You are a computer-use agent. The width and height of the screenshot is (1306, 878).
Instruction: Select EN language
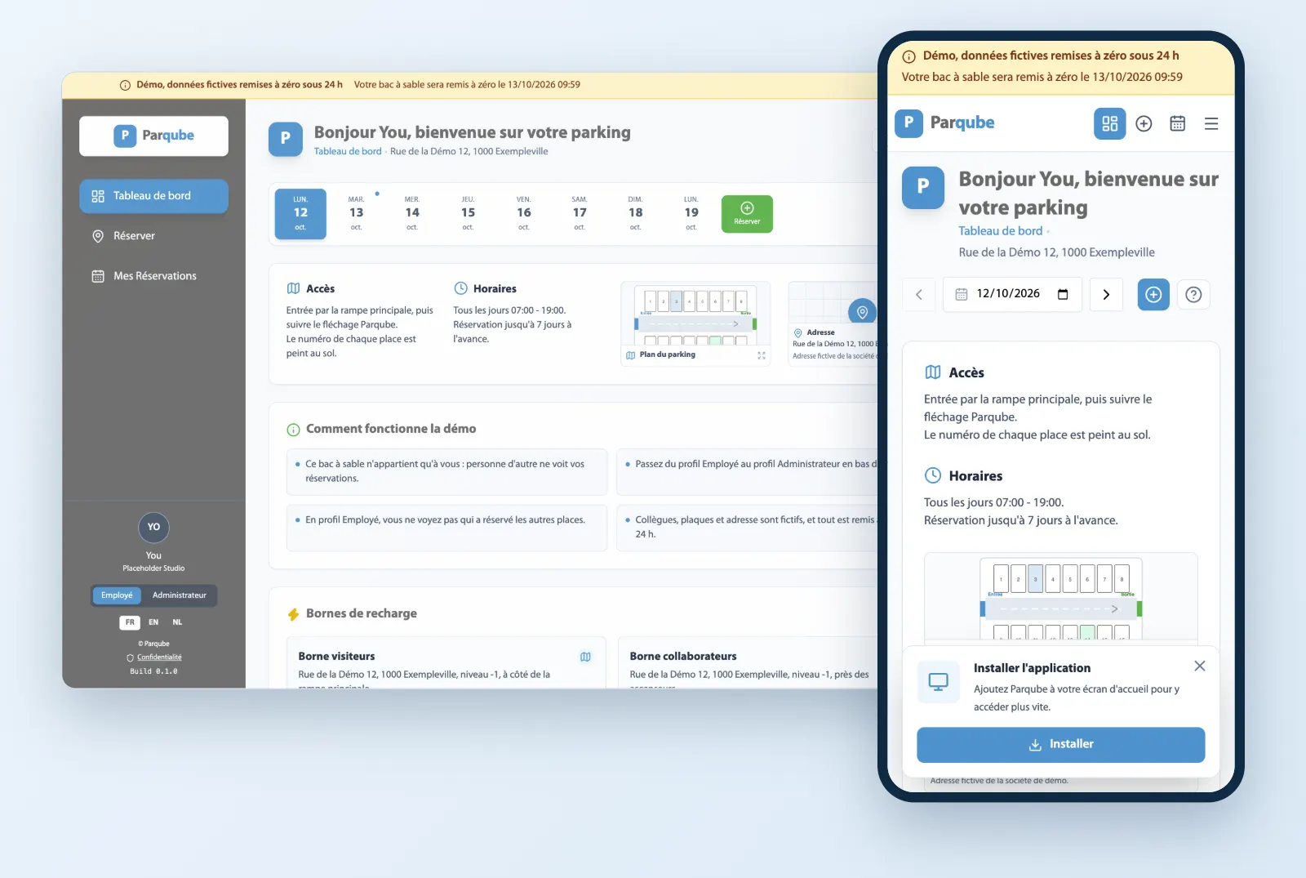153,622
